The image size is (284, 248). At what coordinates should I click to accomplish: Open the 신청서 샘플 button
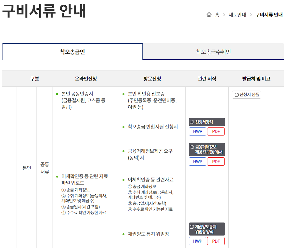click(246, 94)
